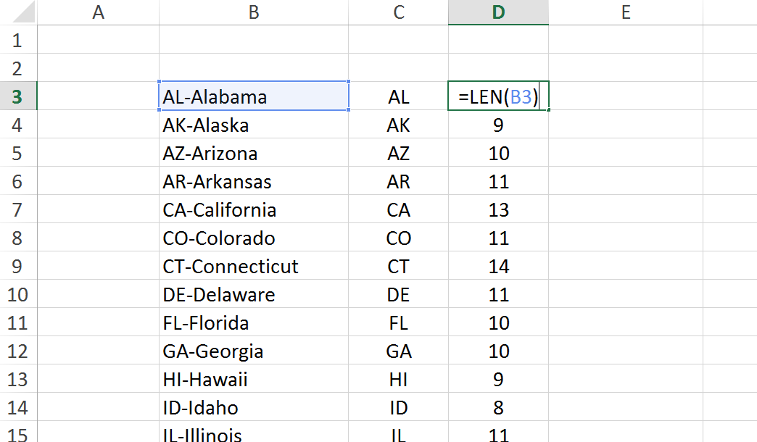Select column B header

(253, 12)
